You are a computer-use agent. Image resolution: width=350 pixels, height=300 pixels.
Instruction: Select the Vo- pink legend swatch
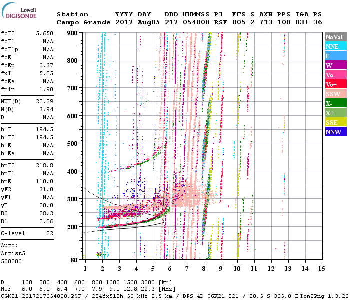335,75
